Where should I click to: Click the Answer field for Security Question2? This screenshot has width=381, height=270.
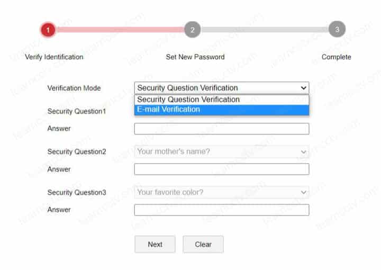tap(221, 169)
